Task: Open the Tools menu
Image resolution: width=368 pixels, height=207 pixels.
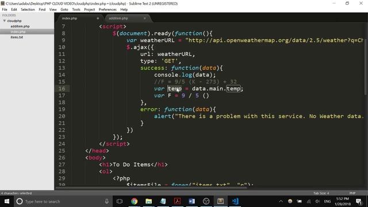Action: click(x=76, y=10)
